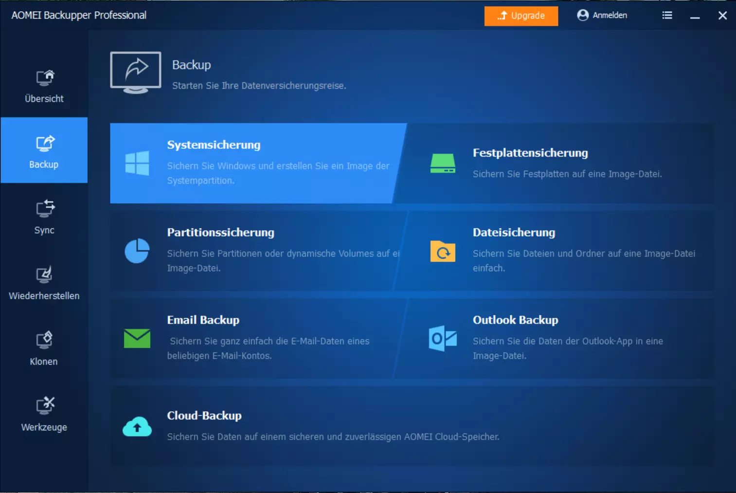Image resolution: width=736 pixels, height=493 pixels.
Task: Switch to Sync tab label
Action: click(x=44, y=230)
